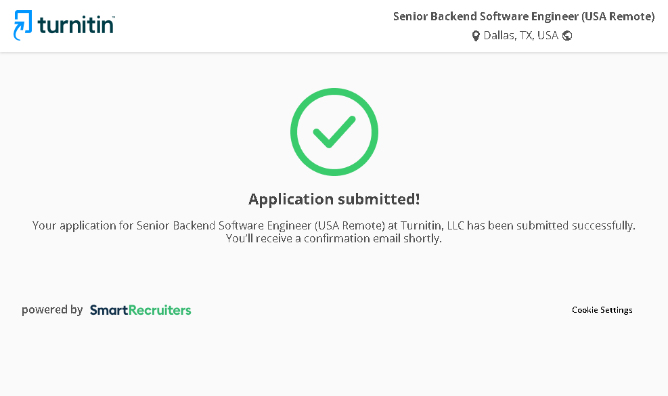The image size is (668, 396).
Task: Click the "Application submitted!" heading
Action: pyautogui.click(x=334, y=199)
